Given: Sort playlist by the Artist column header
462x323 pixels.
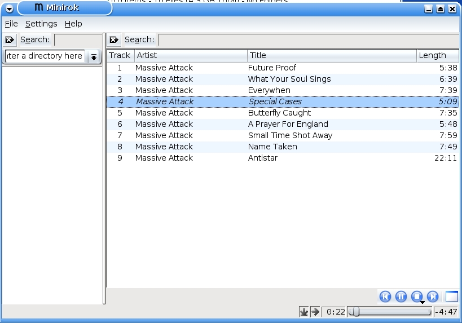Looking at the screenshot, I should 191,55.
